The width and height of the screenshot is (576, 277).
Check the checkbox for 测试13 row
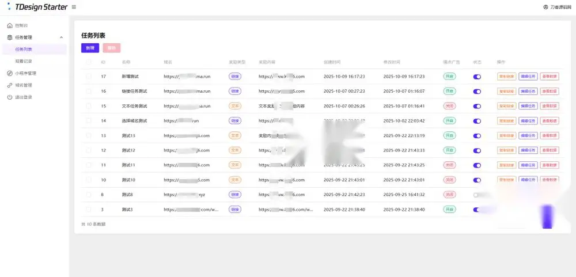[x=89, y=135]
